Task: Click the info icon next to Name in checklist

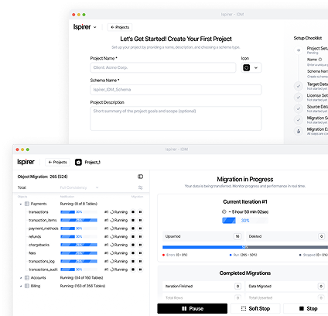Action: coord(320,60)
